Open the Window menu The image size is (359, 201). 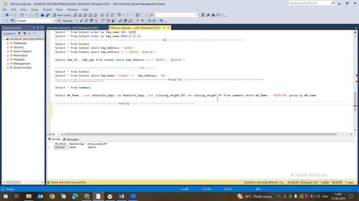tap(72, 9)
